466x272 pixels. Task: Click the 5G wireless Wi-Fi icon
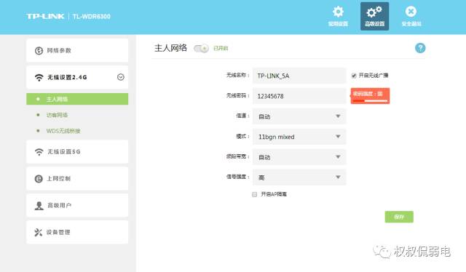tap(39, 152)
